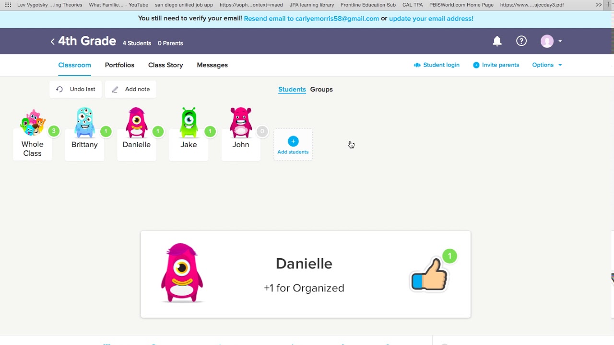The image size is (614, 345).
Task: Click the John name label
Action: [241, 145]
